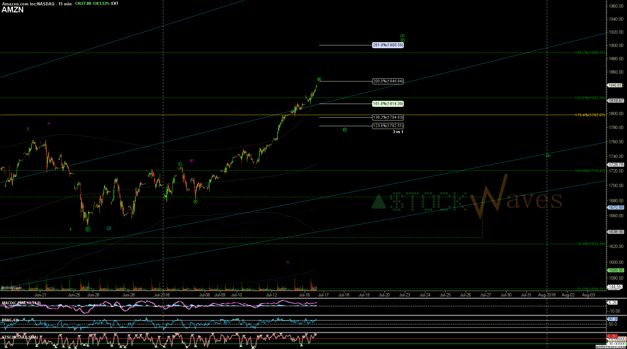
Task: Click the 1670.89 blue price tag
Action: [x=615, y=207]
